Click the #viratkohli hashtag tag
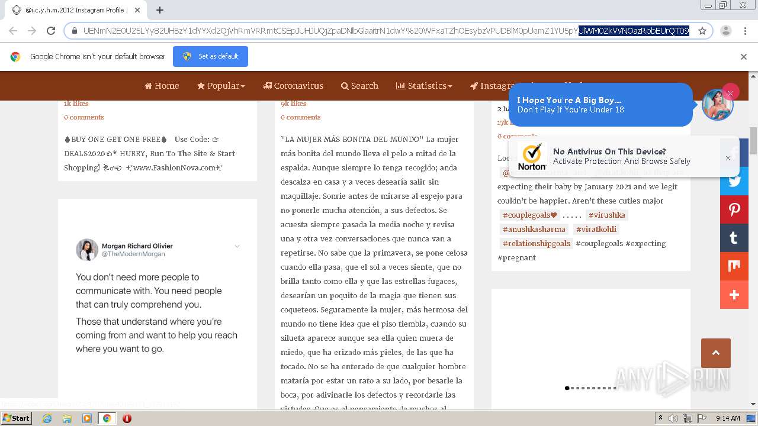758x426 pixels. 596,229
